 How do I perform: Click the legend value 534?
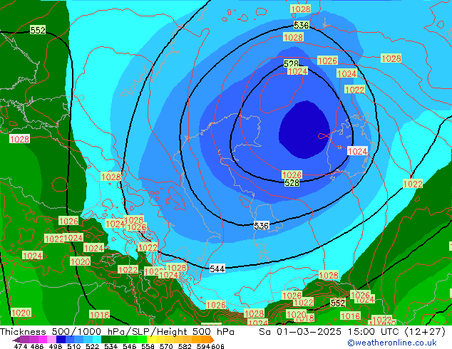111,346
